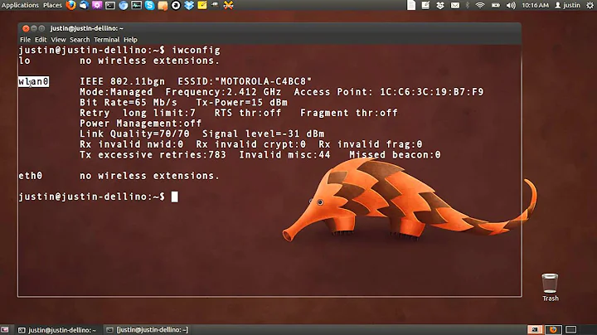Open the note-taking tray indicator
Image resolution: width=597 pixels, height=335 pixels.
click(425, 5)
